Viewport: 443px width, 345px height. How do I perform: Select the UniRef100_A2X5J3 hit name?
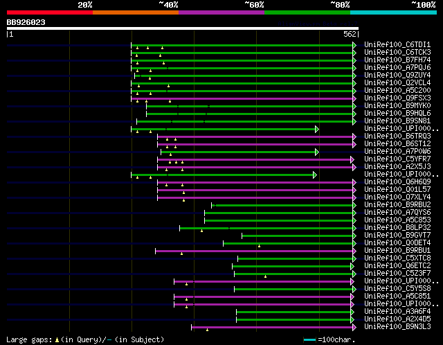point(397,166)
